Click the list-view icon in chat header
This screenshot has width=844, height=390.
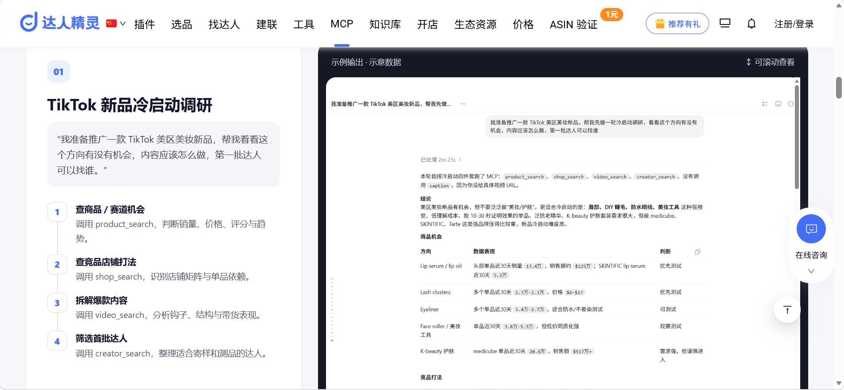(765, 104)
